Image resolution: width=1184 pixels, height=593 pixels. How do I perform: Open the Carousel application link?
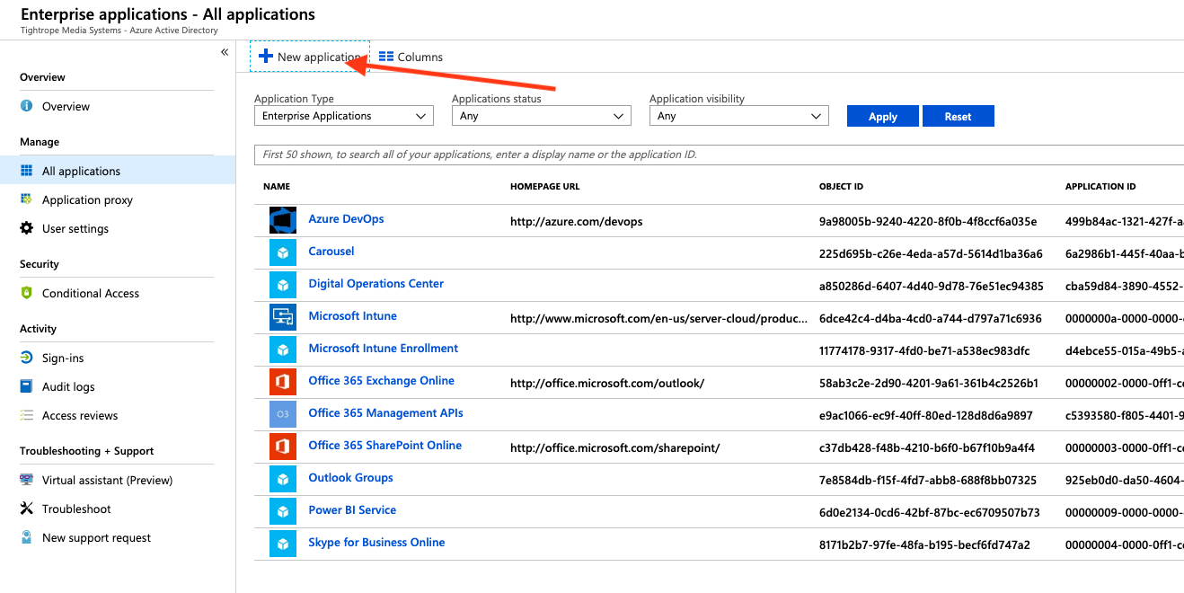click(x=331, y=252)
